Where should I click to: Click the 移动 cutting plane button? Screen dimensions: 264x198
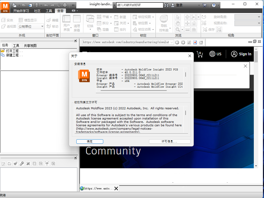click(x=52, y=26)
